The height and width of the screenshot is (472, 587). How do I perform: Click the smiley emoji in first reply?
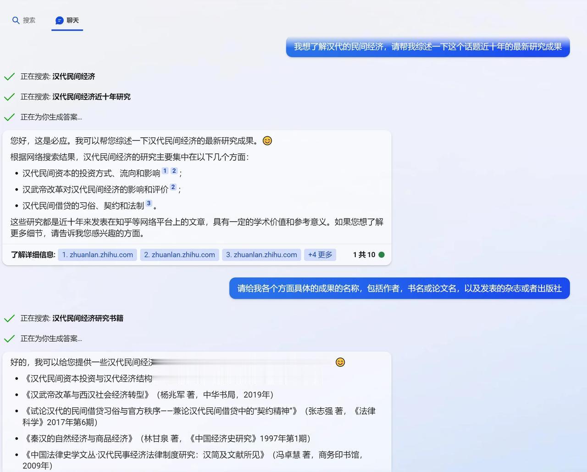click(x=267, y=141)
